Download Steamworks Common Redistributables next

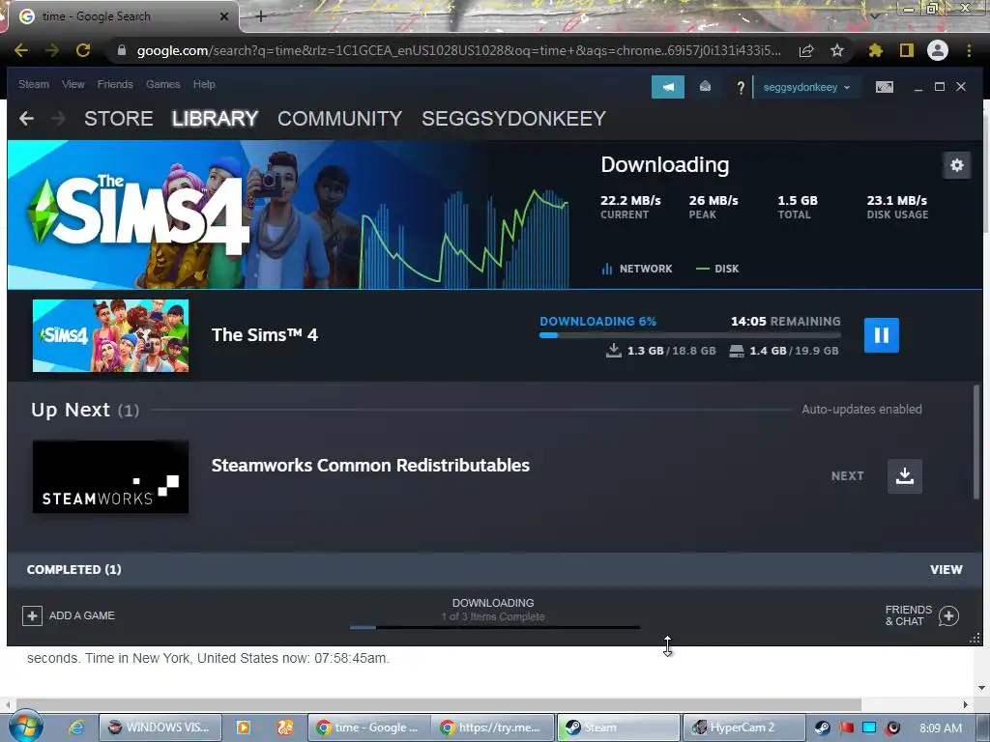[x=905, y=475]
